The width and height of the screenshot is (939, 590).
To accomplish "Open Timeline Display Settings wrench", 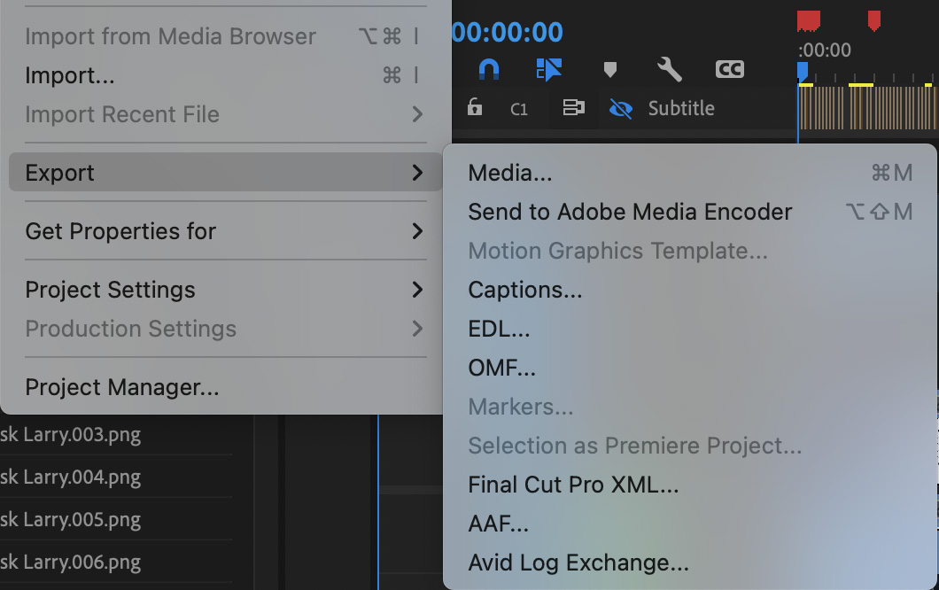I will coord(669,69).
